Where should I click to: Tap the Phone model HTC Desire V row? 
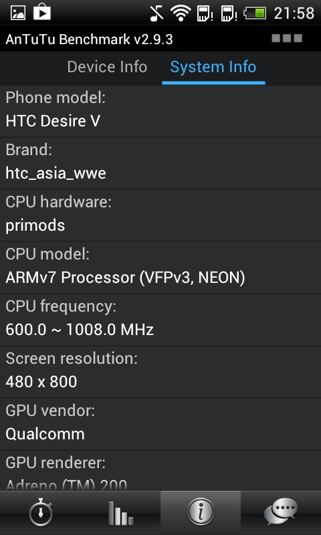click(160, 111)
